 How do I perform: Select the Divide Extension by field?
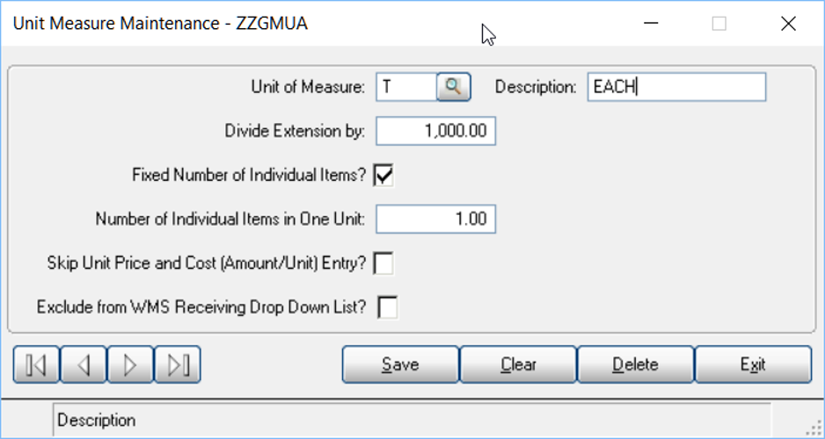[435, 131]
